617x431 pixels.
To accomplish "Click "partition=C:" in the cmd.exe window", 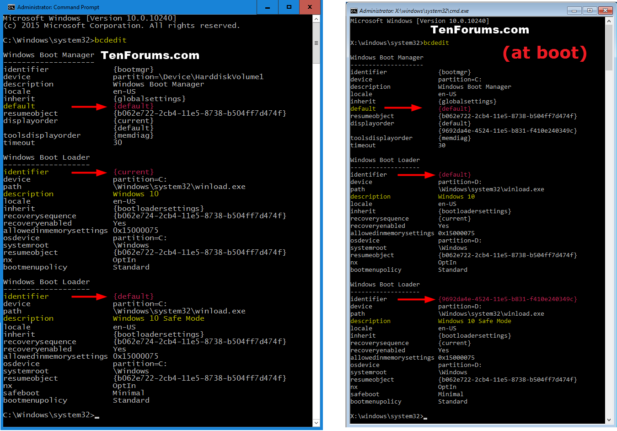I will (x=460, y=80).
